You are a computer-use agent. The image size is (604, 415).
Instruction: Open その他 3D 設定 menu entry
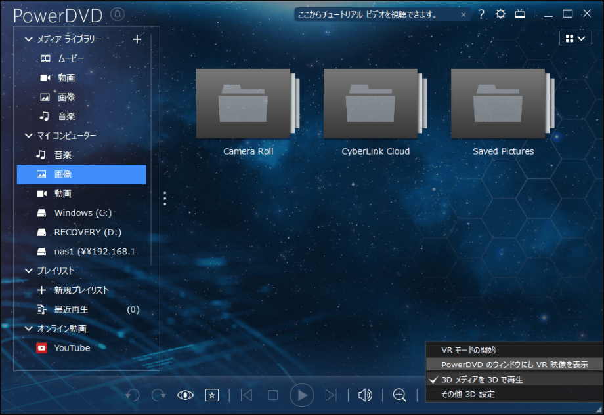pyautogui.click(x=514, y=394)
